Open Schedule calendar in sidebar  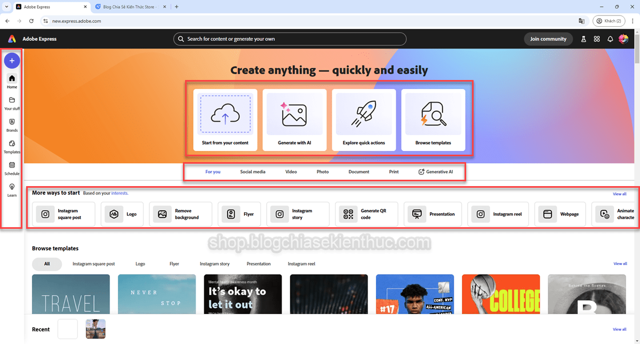point(12,169)
